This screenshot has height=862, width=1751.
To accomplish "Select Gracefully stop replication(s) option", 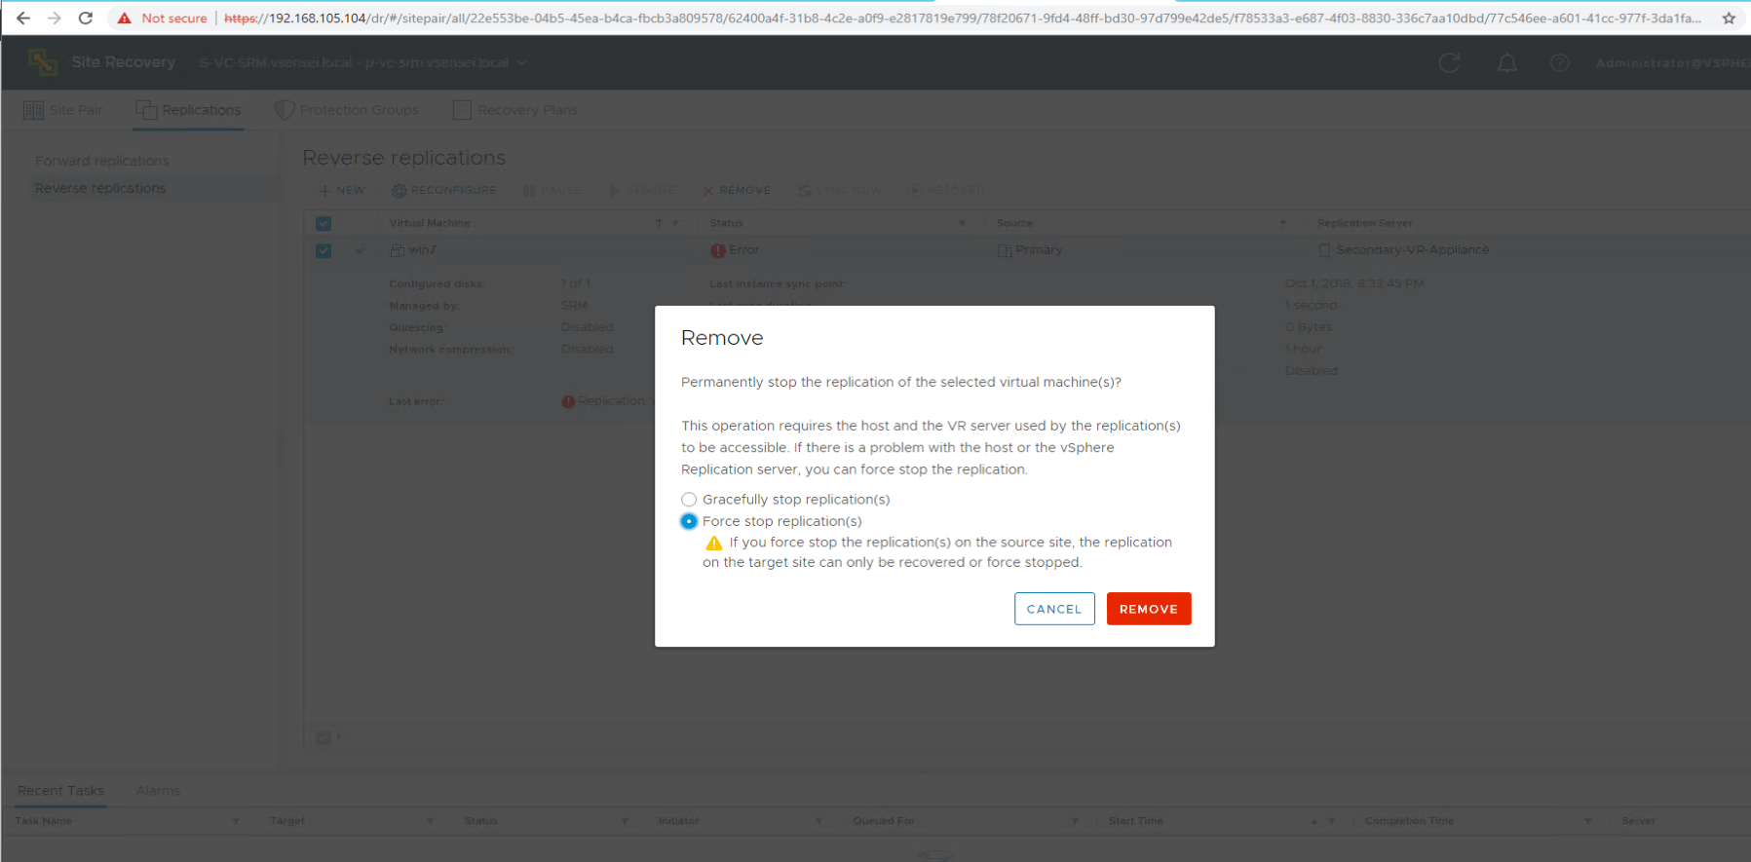I will click(689, 500).
